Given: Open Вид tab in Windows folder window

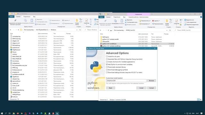Looking at the screenshot, I should pos(34,17).
